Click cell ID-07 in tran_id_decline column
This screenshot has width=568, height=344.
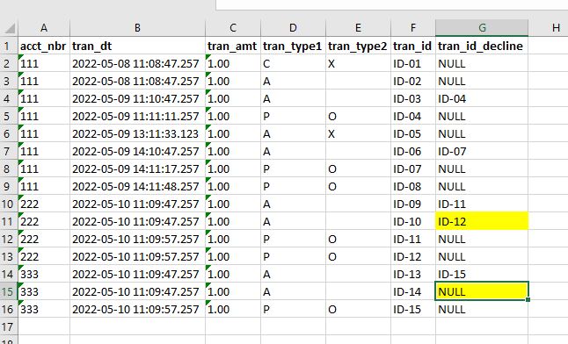tap(482, 151)
